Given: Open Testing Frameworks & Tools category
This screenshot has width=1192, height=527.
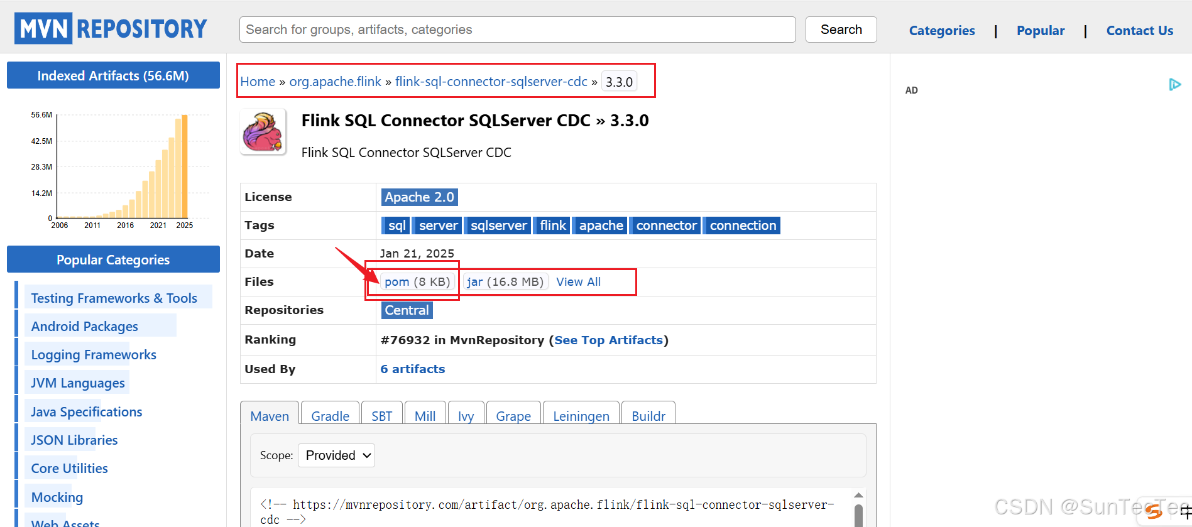Looking at the screenshot, I should point(114,298).
